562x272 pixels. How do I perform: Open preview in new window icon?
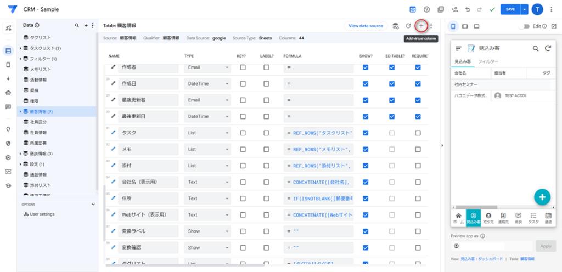click(554, 26)
